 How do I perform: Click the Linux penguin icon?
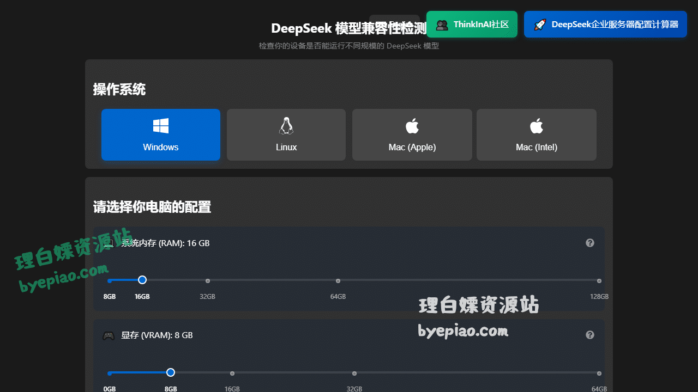(x=286, y=126)
